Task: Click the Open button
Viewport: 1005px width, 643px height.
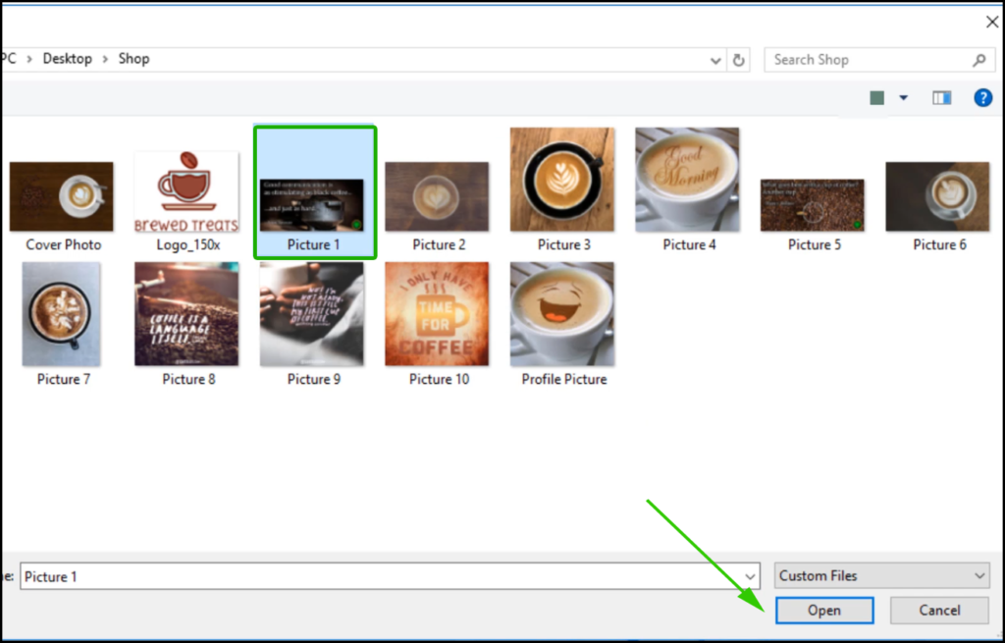Action: click(824, 611)
